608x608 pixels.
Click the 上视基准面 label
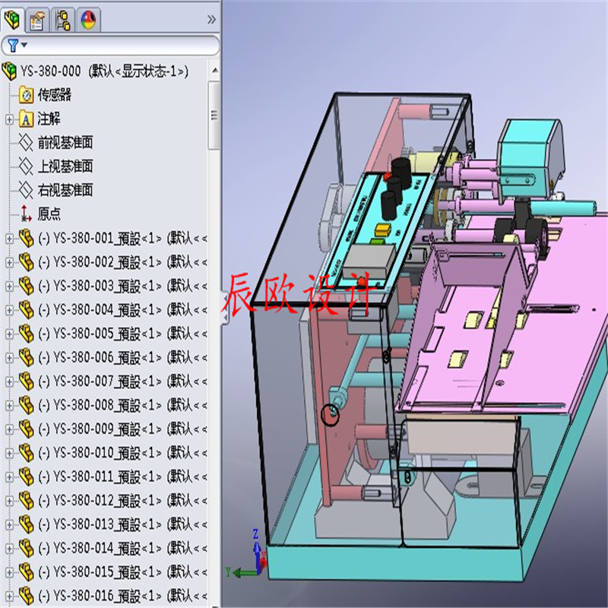click(x=65, y=166)
